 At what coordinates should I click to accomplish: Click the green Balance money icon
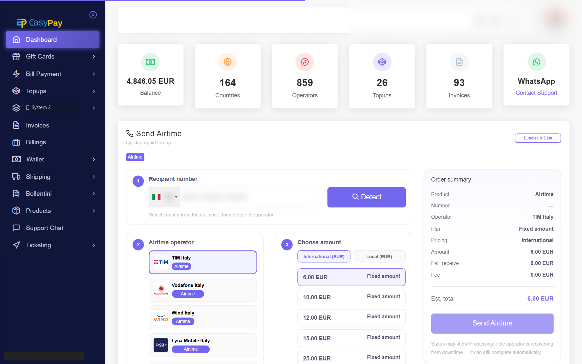click(x=150, y=62)
